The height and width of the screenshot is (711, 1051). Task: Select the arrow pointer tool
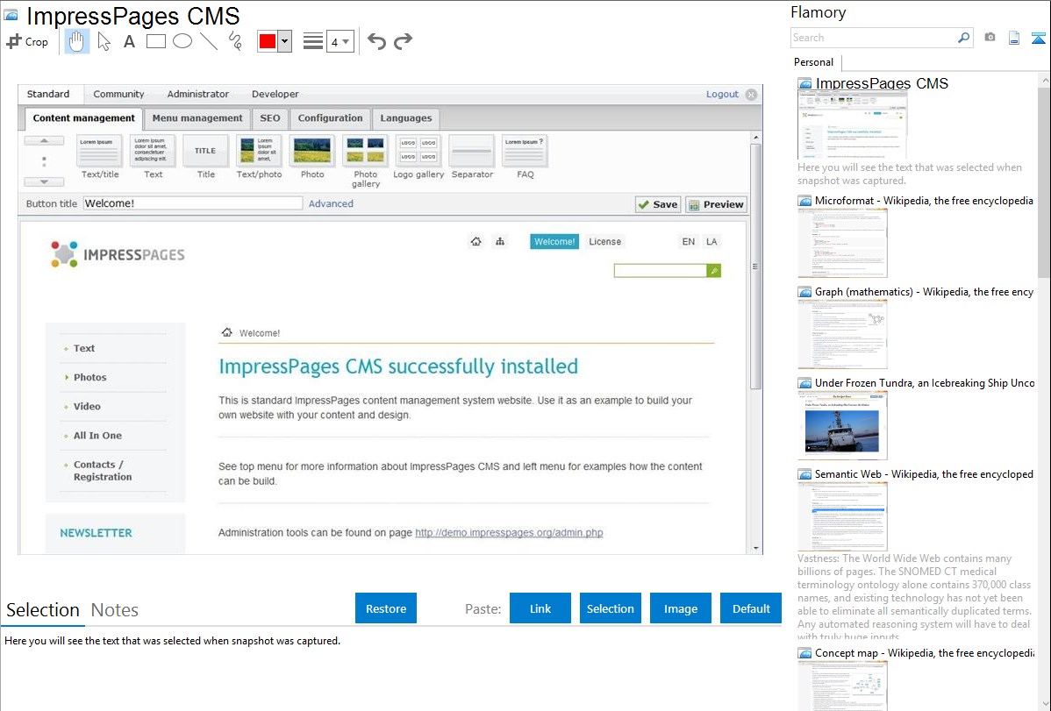[x=104, y=41]
